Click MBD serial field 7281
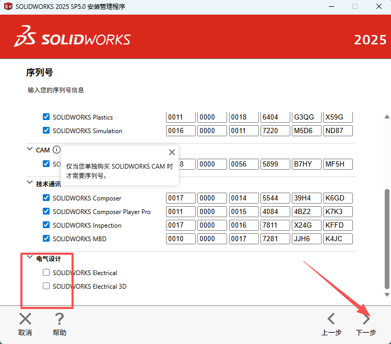Image resolution: width=391 pixels, height=344 pixels. pyautogui.click(x=275, y=239)
